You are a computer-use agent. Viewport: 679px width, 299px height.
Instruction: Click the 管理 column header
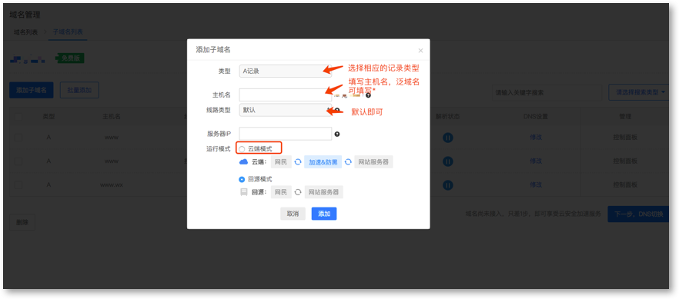tap(625, 117)
